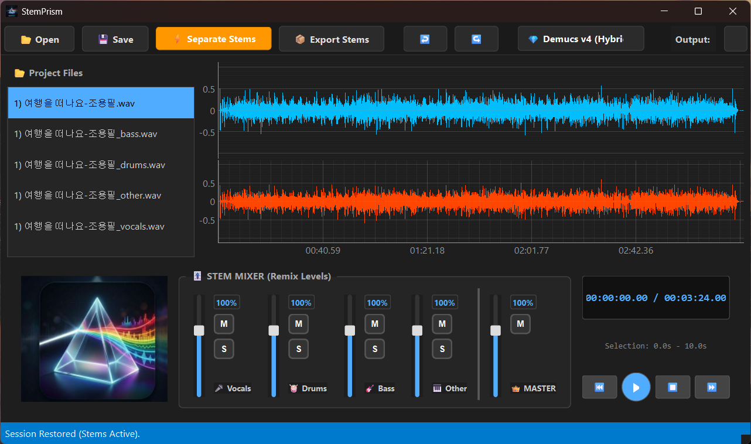This screenshot has width=751, height=444.
Task: Click the MASTER crown icon
Action: pos(515,388)
